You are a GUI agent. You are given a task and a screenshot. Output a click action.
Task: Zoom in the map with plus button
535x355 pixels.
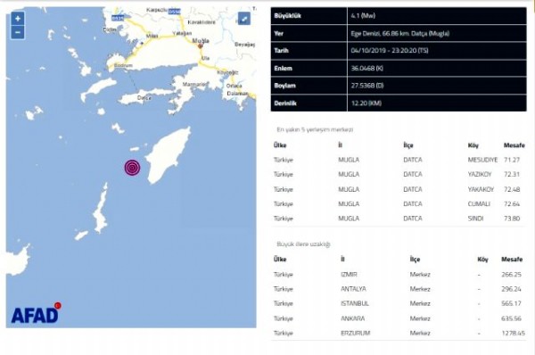18,19
